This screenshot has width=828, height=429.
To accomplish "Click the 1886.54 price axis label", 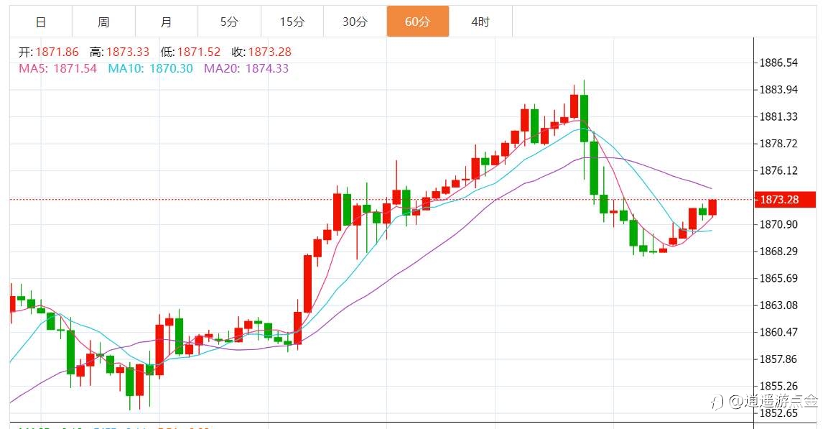I will (x=778, y=63).
